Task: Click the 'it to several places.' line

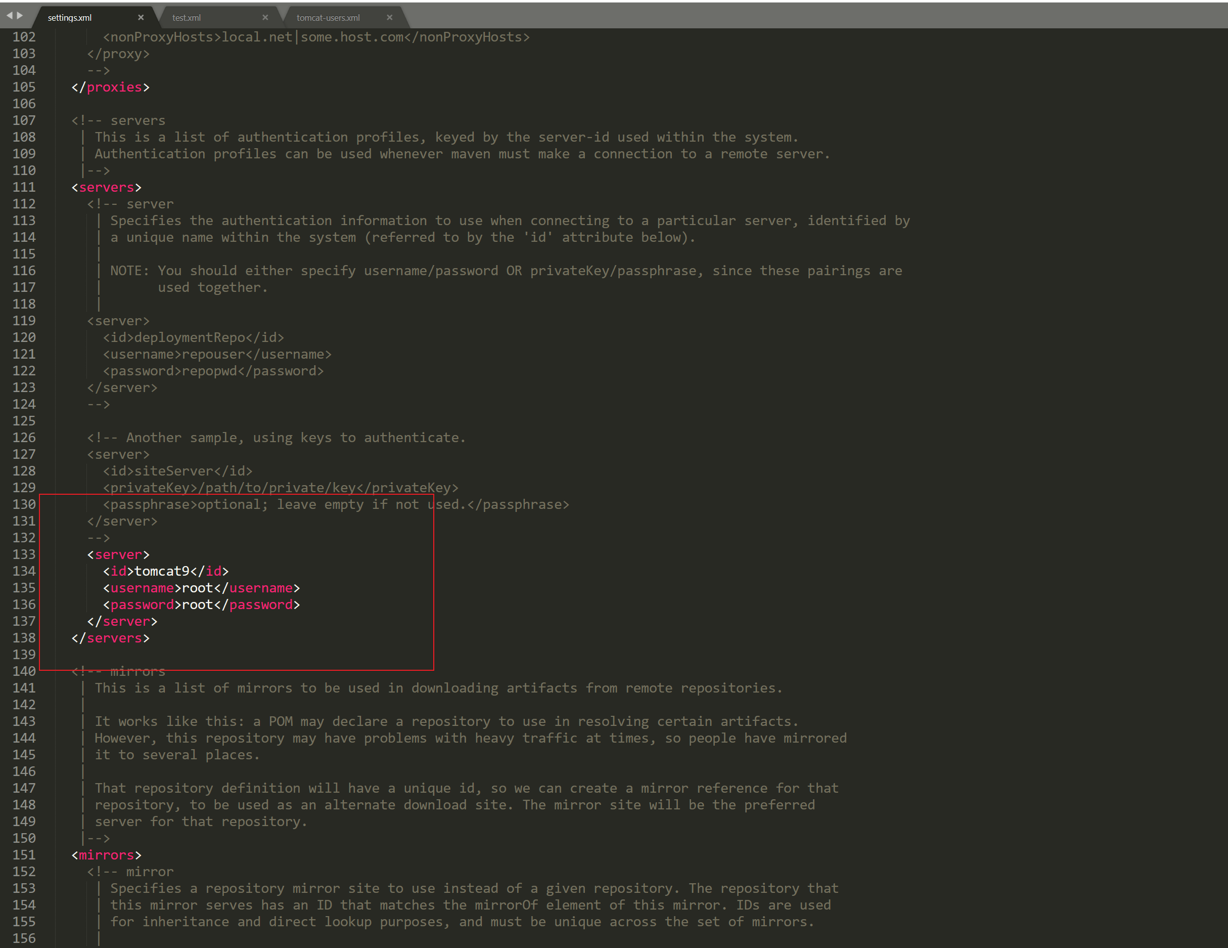Action: click(177, 754)
